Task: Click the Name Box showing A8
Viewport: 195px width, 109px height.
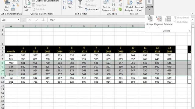Action: point(9,20)
